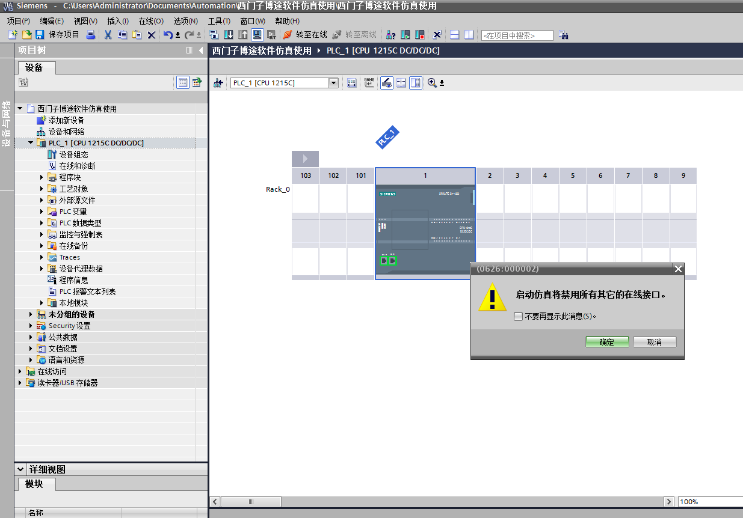
Task: Collapse the 详细视图 section
Action: (20, 469)
